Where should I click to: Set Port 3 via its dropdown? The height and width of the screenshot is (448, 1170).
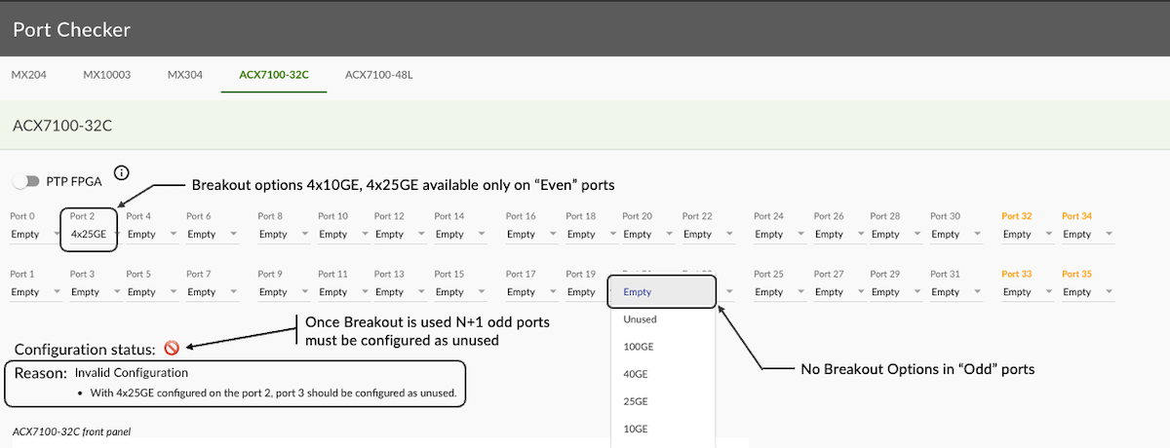pyautogui.click(x=94, y=291)
